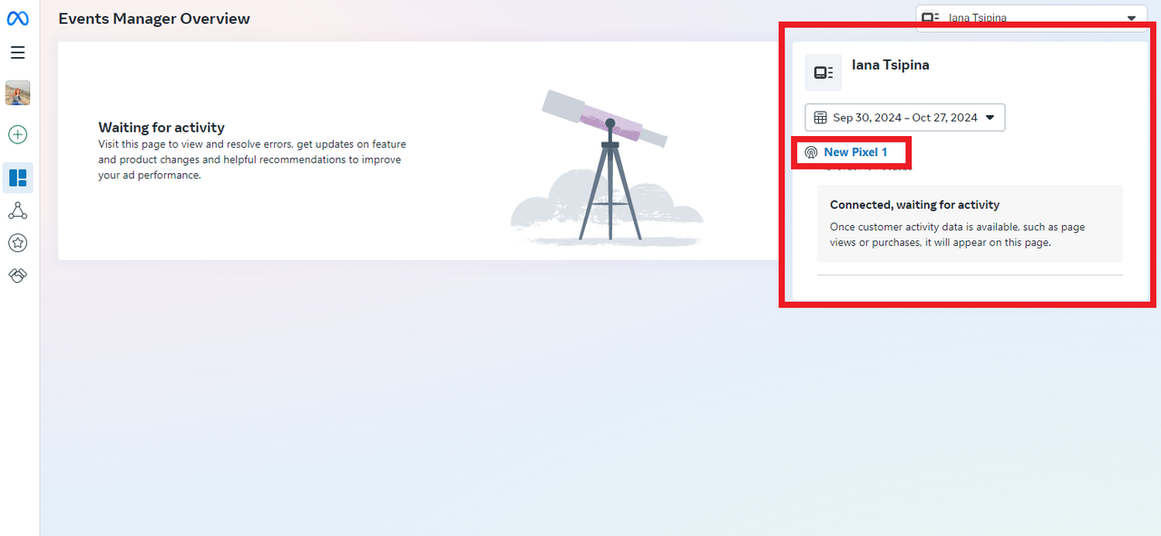
Task: Click the Events Manager Overview title
Action: 154,18
